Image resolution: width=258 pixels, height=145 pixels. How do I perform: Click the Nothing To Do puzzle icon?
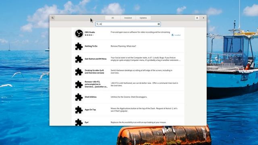tap(79, 46)
